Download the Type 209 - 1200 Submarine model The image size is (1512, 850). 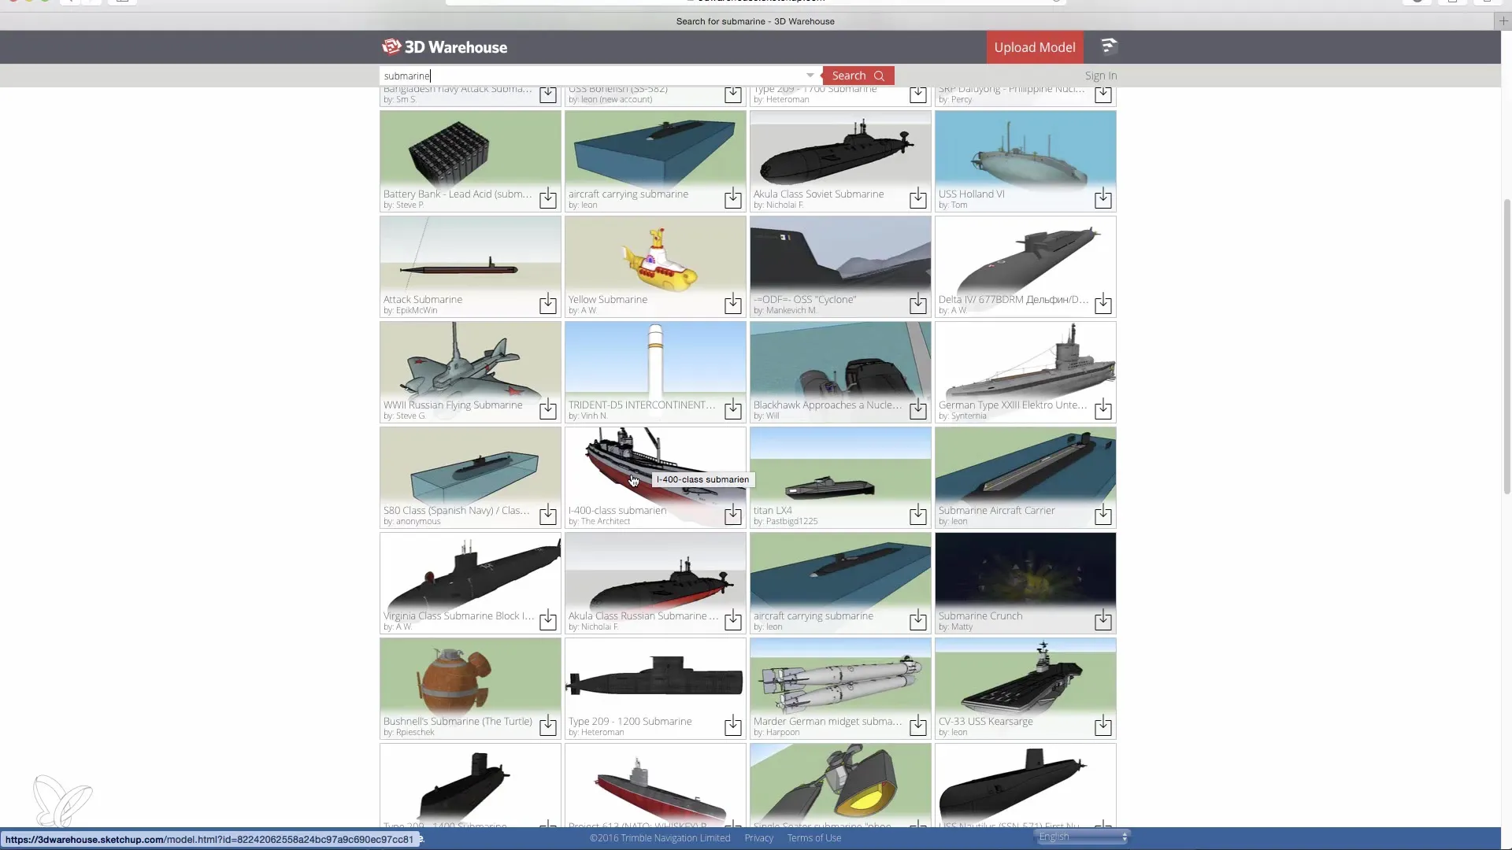tap(733, 726)
